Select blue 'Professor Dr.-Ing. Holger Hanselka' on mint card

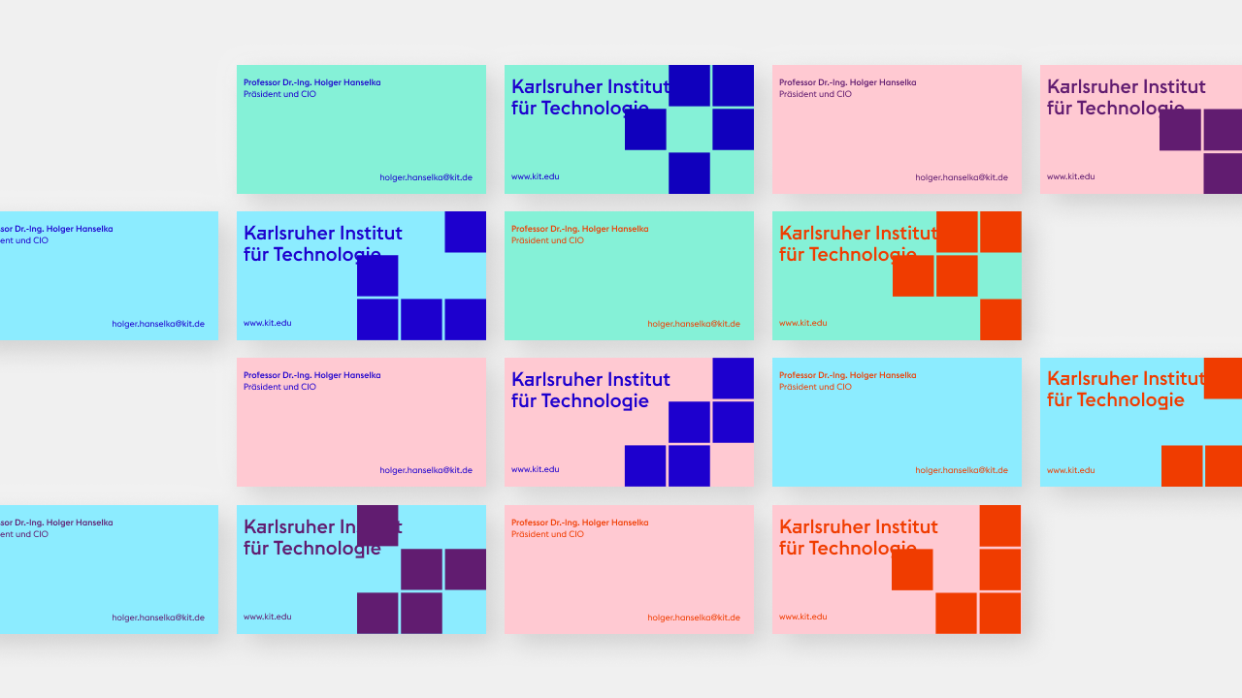pos(312,82)
